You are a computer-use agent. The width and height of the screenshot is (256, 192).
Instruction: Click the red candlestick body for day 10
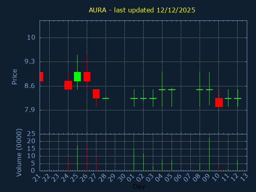[219, 102]
